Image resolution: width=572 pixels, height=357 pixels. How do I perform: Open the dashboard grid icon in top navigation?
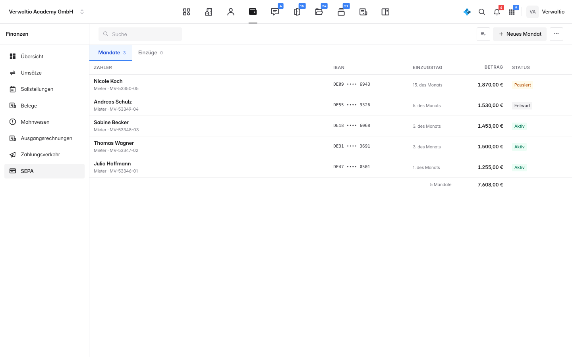[186, 12]
